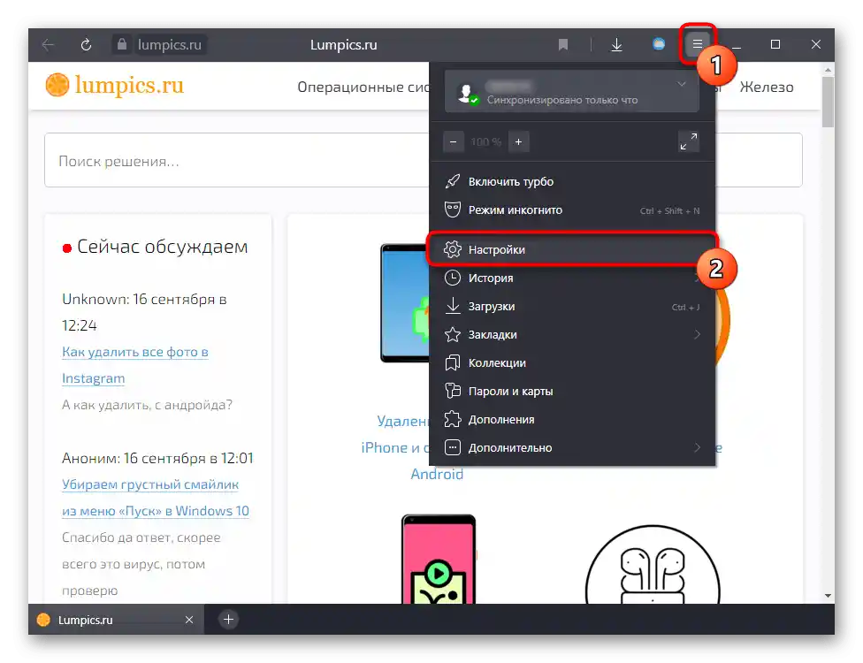The height and width of the screenshot is (663, 863).
Task: Open the Как удалить все фото в Instagram link
Action: pos(134,365)
